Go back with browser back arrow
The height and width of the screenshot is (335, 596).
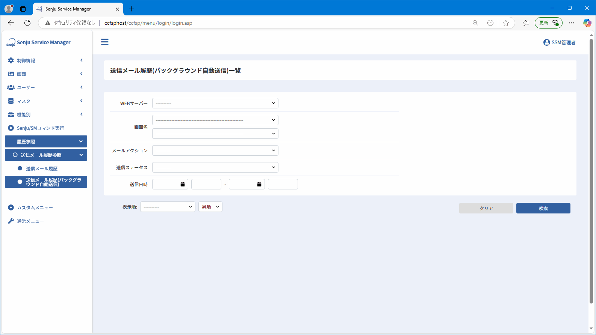11,23
